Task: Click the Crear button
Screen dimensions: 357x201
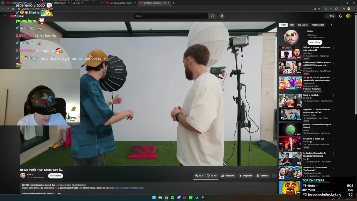Action: point(330,16)
